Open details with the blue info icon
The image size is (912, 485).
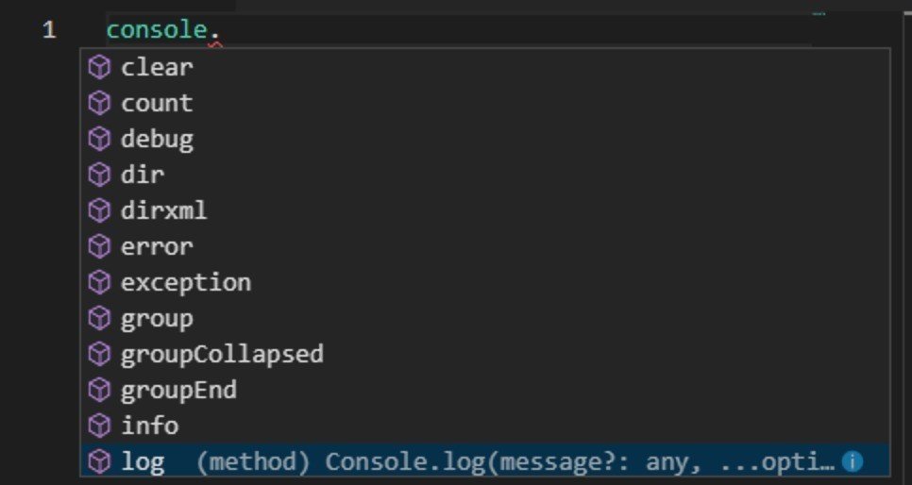(852, 461)
